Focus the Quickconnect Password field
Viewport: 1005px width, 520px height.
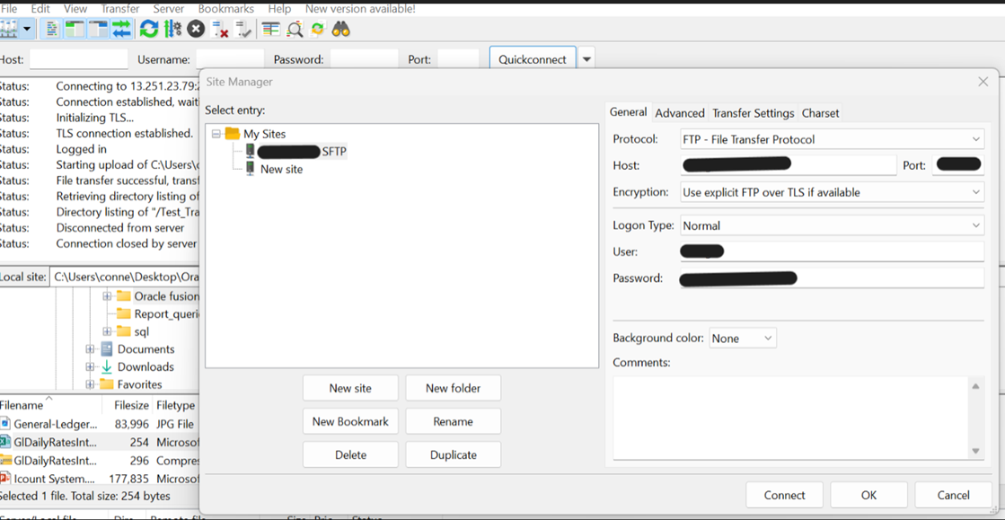click(364, 59)
